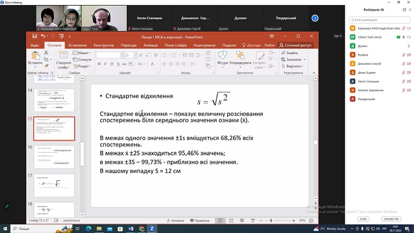Start slideshow from beginning quick-access icon
414x233 pixels.
pyautogui.click(x=61, y=36)
